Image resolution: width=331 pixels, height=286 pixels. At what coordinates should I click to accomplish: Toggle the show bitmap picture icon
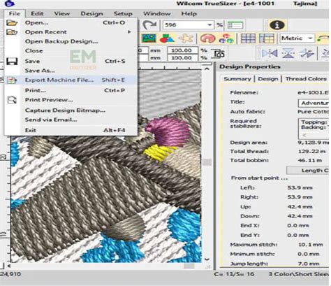coord(149,38)
